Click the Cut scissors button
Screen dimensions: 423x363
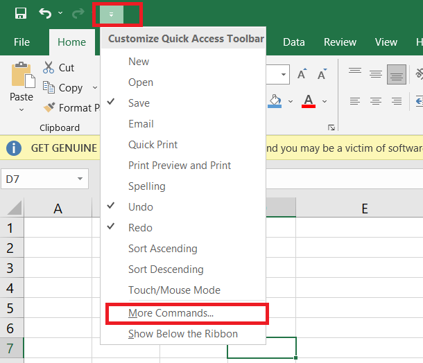pos(58,67)
